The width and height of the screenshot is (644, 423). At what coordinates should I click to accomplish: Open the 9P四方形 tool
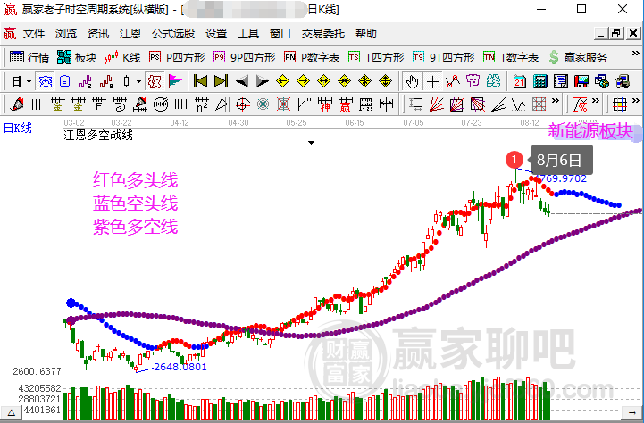245,57
